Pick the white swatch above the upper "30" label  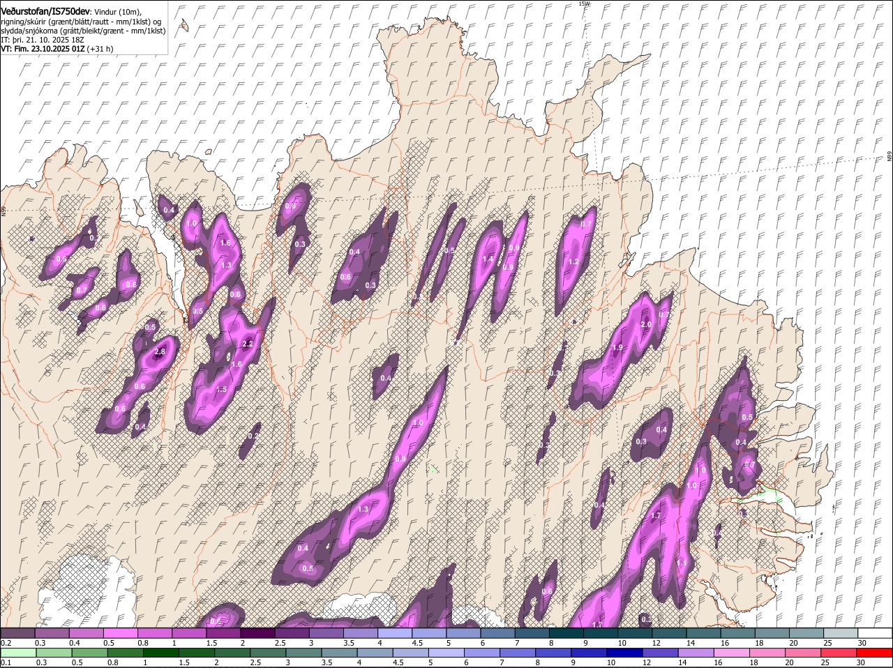click(x=876, y=633)
